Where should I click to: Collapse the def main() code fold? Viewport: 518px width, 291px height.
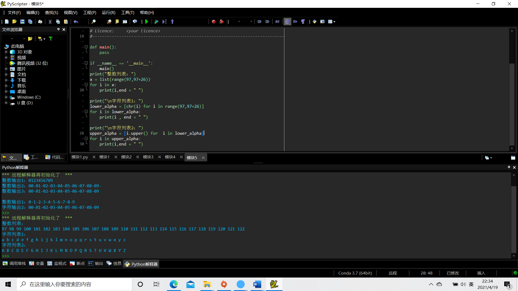(86, 47)
